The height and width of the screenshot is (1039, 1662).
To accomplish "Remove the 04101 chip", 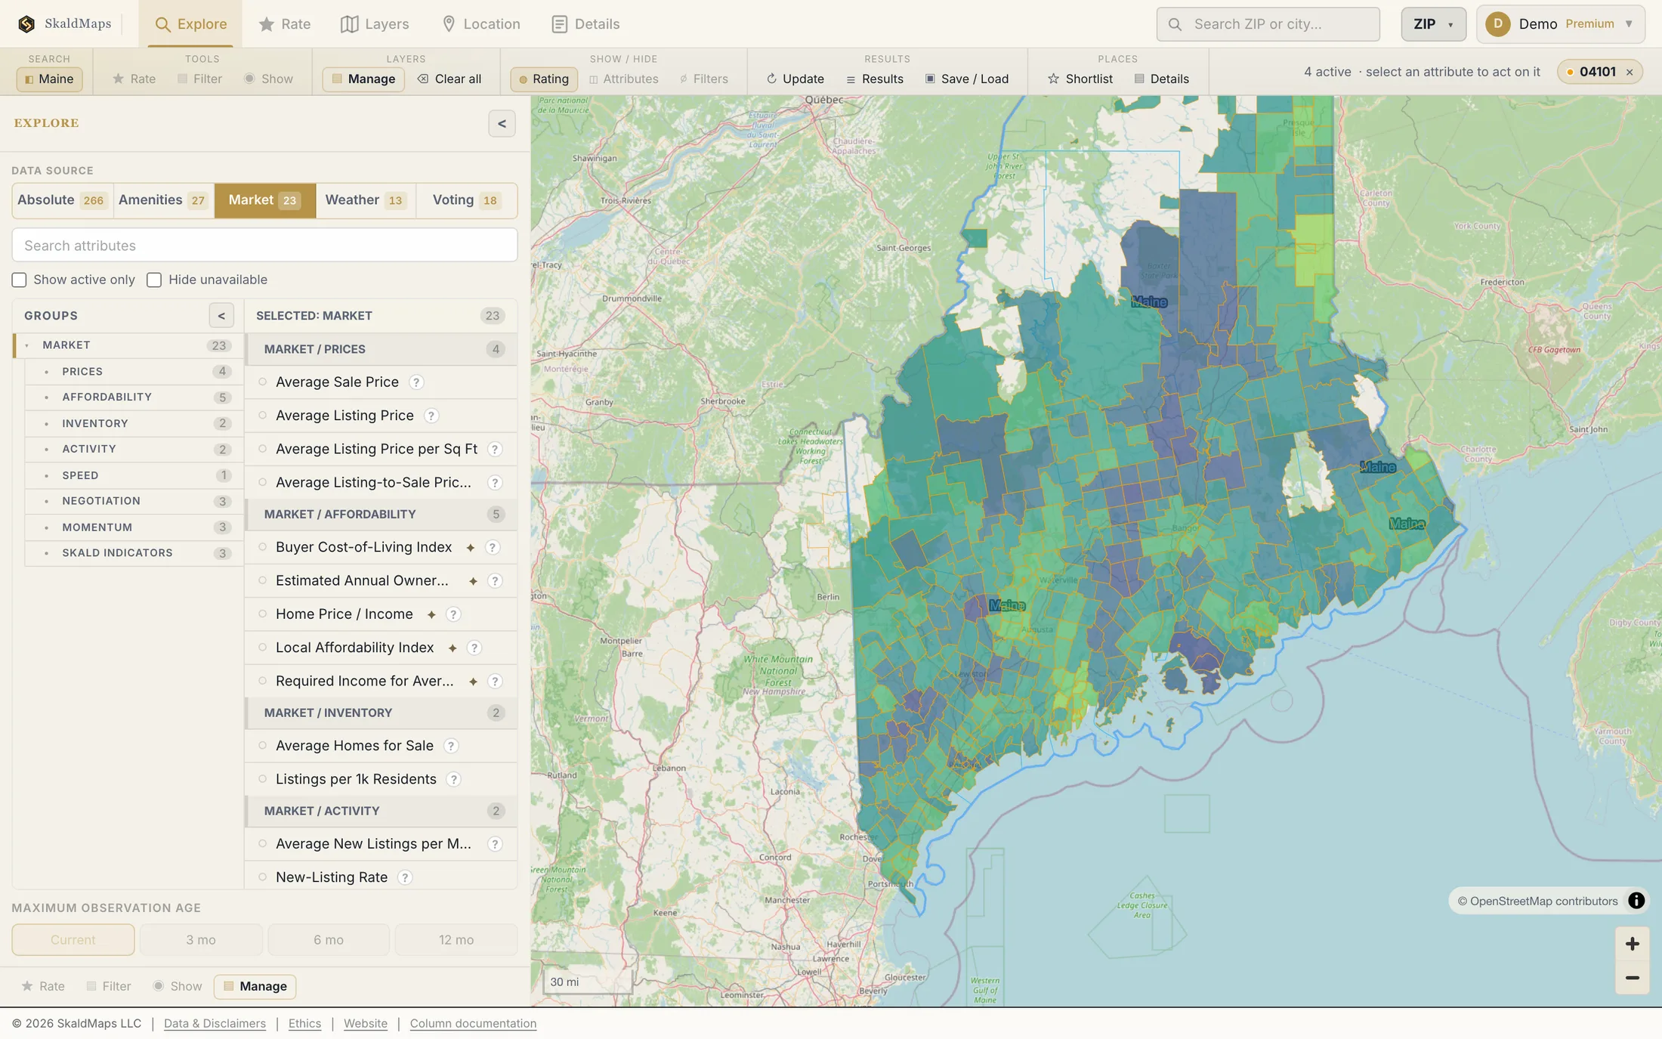I will click(1630, 73).
